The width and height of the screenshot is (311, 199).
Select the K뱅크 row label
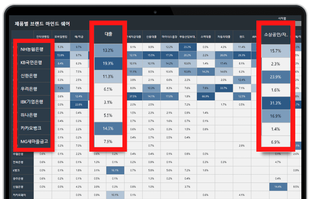point(23,170)
